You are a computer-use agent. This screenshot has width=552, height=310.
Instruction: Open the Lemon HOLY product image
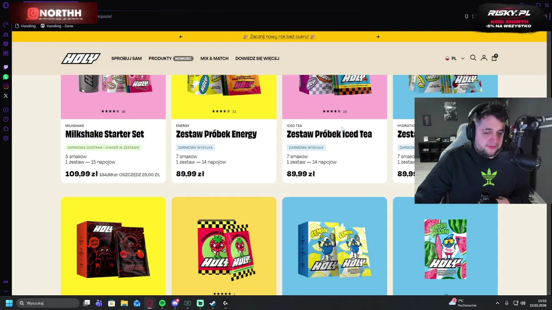(335, 249)
